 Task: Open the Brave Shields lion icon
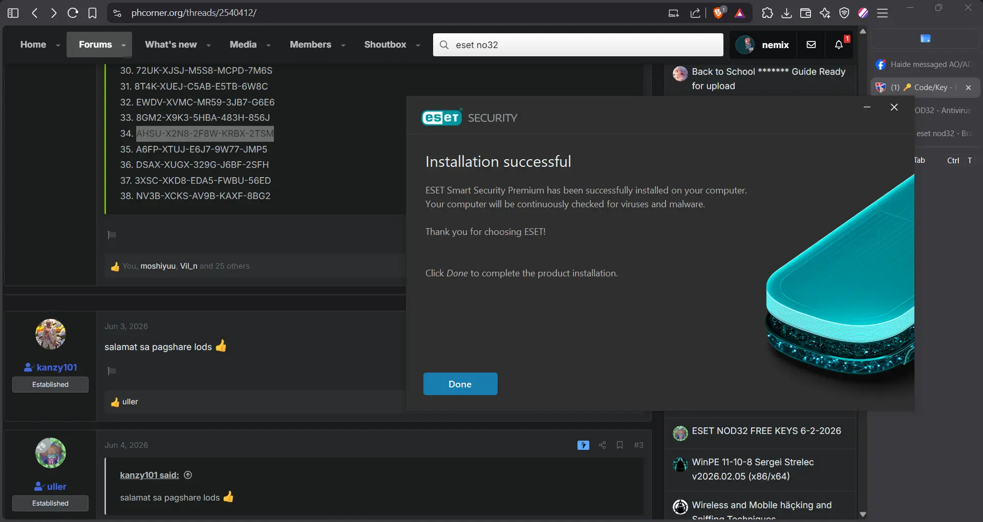719,13
